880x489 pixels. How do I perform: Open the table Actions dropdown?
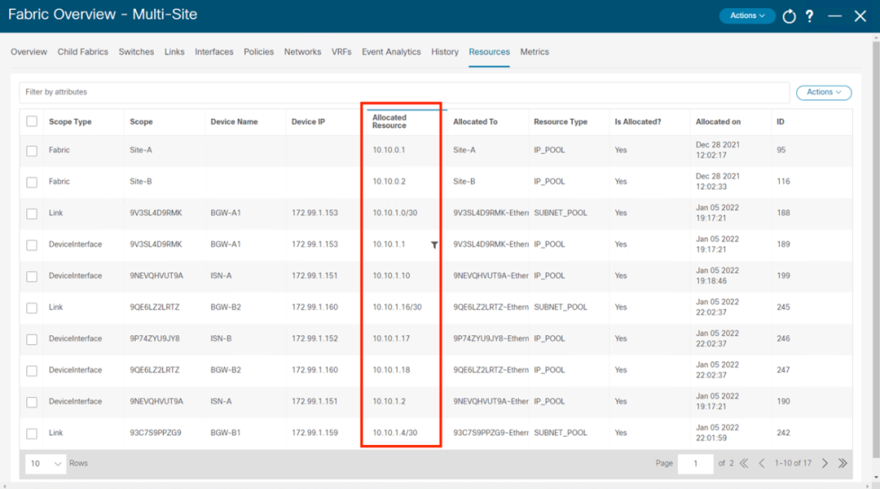coord(824,93)
